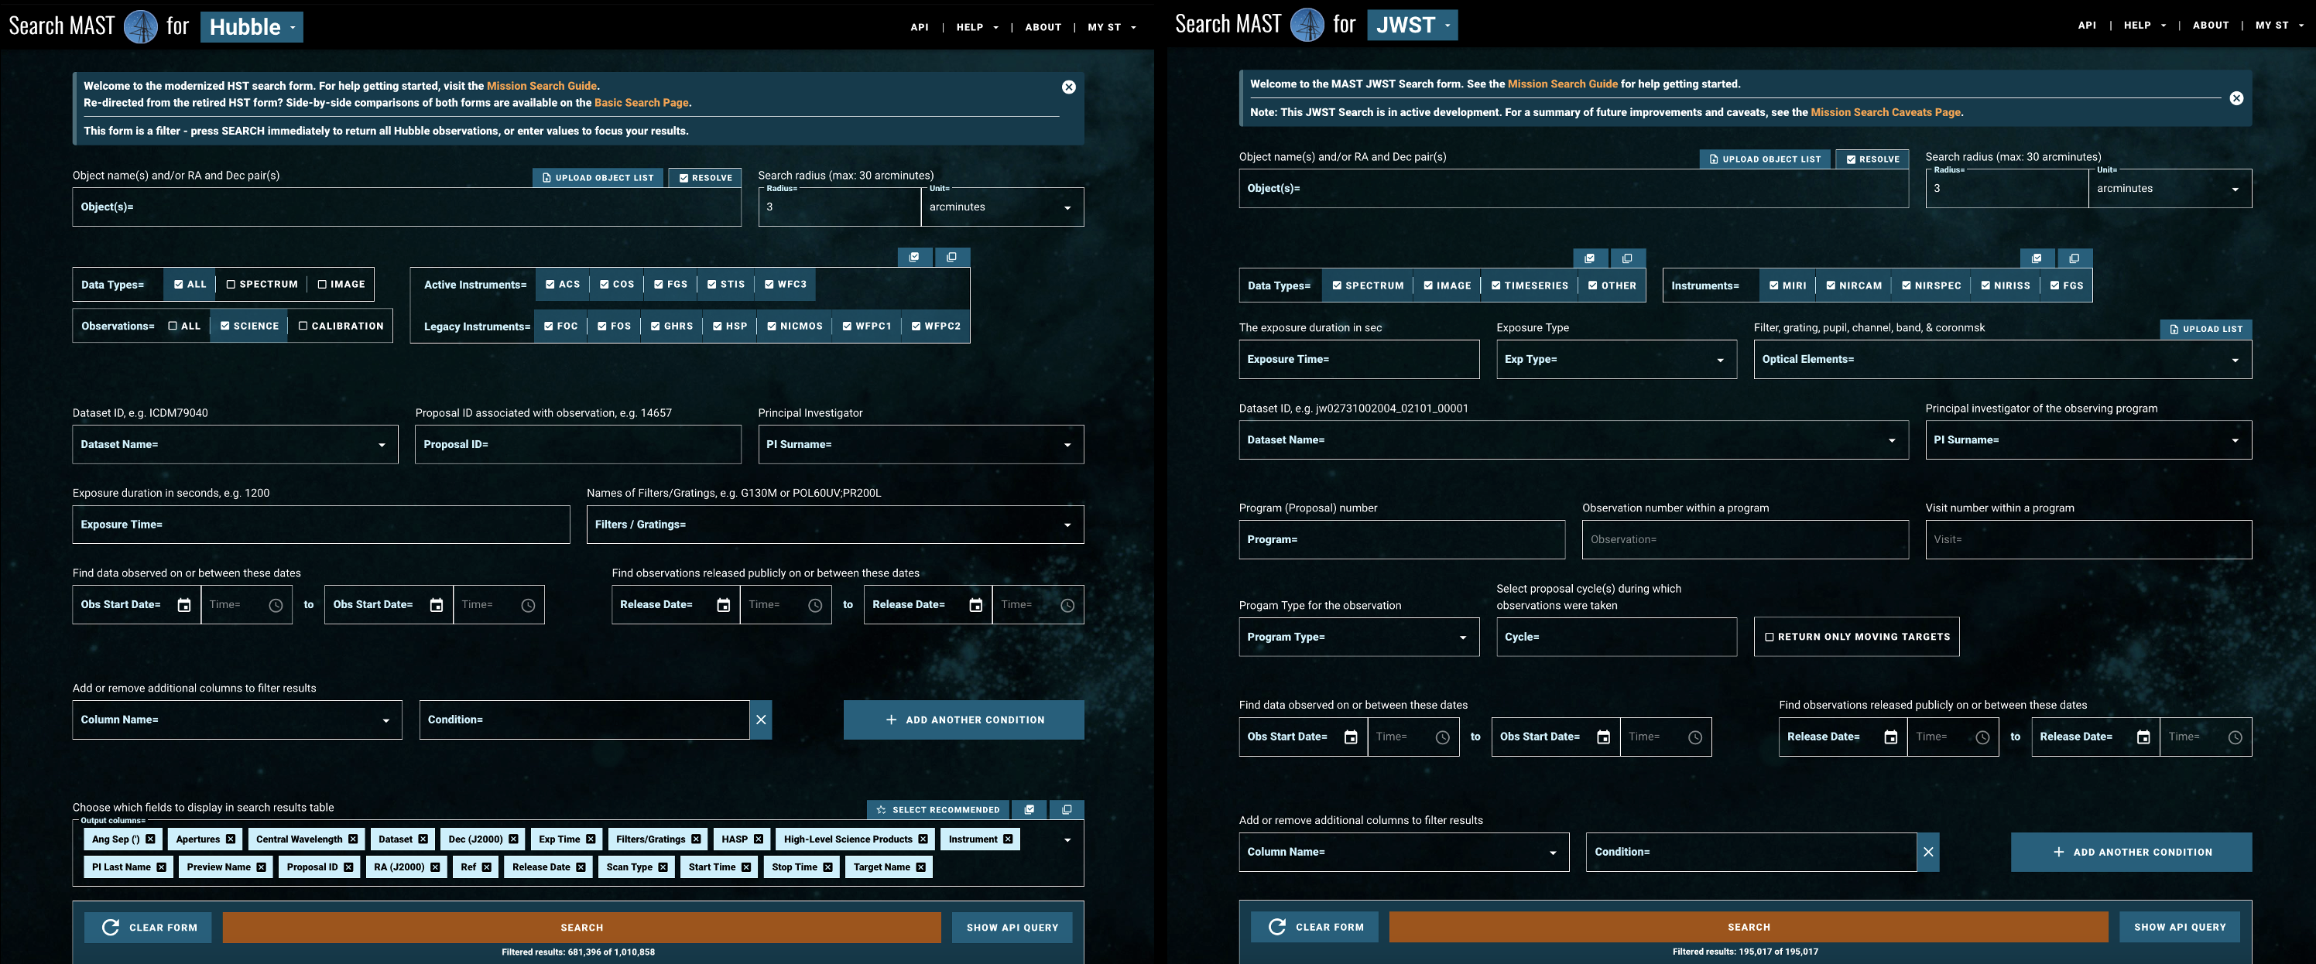Open calendar for second Hubble Obs Start Date
The height and width of the screenshot is (964, 2316).
point(436,605)
